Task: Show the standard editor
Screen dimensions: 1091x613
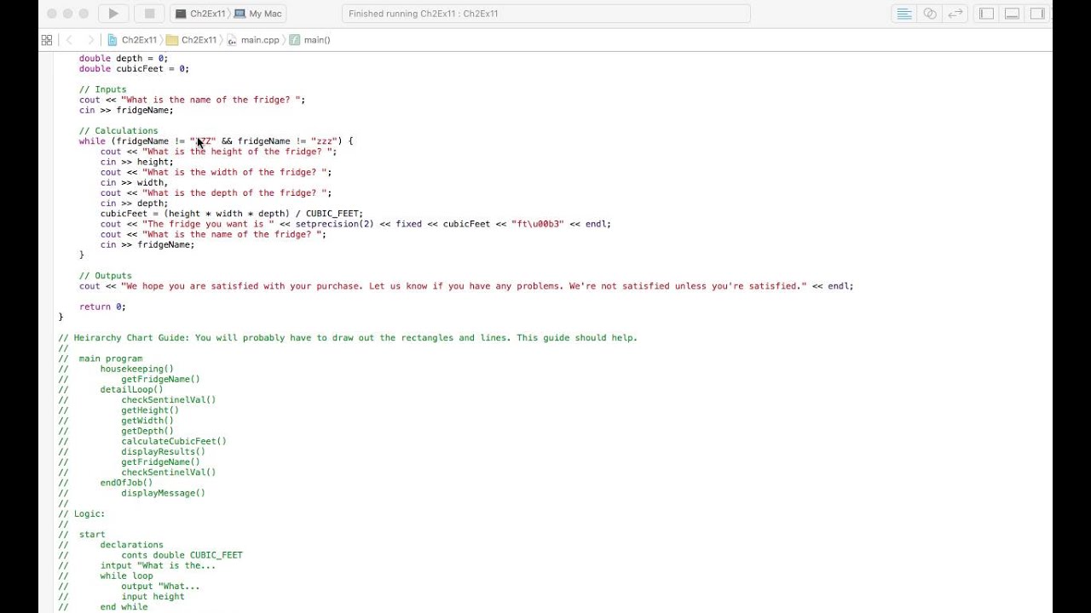Action: pyautogui.click(x=904, y=14)
